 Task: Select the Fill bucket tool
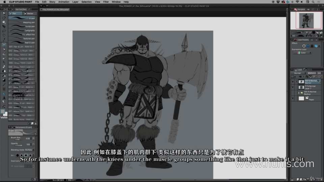[4, 76]
